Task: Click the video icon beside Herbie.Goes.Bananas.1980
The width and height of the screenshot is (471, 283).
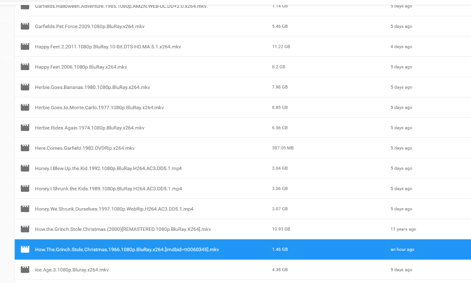Action: click(25, 87)
